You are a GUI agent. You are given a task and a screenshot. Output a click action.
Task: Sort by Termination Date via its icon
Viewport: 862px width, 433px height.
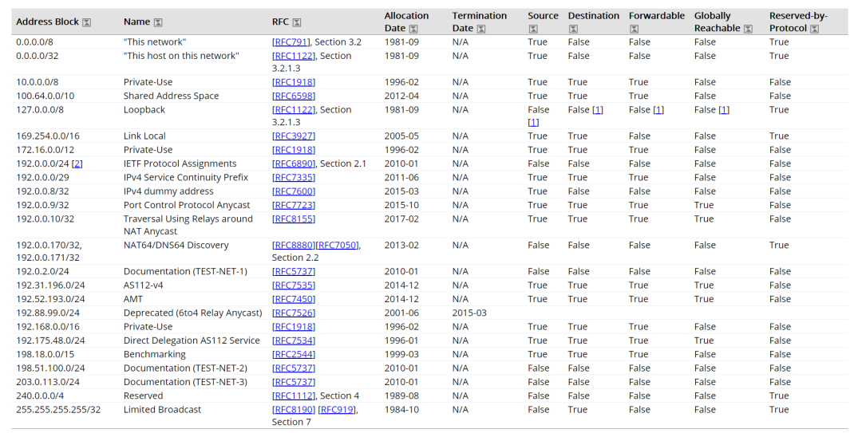point(481,29)
